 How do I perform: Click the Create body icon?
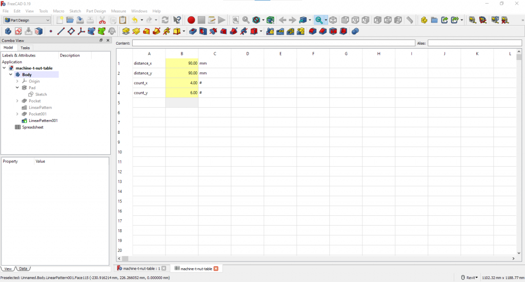tap(8, 31)
